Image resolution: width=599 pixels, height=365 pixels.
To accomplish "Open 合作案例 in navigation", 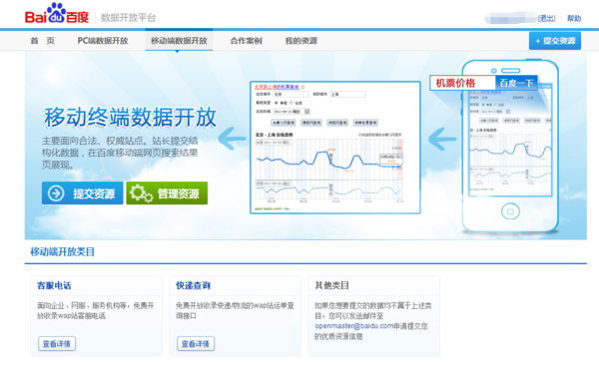I will (246, 41).
